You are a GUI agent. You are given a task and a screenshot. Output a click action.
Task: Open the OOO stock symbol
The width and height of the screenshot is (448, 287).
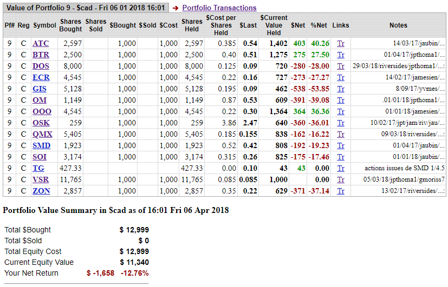42,111
